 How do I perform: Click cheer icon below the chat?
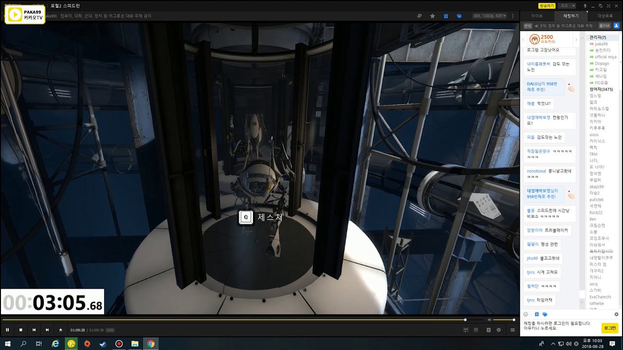coord(545,314)
